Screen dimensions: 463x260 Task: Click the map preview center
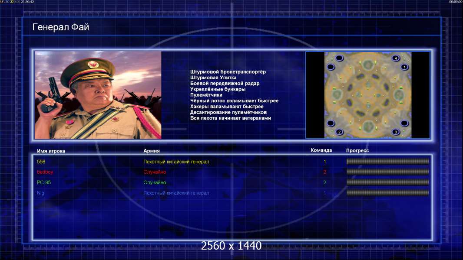click(x=368, y=95)
